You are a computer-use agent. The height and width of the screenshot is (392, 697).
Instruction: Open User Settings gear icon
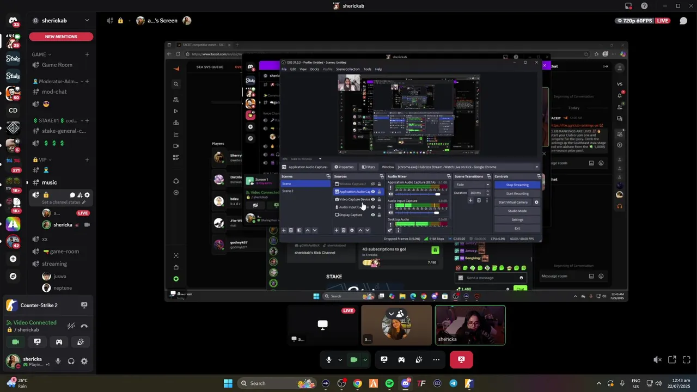click(84, 361)
